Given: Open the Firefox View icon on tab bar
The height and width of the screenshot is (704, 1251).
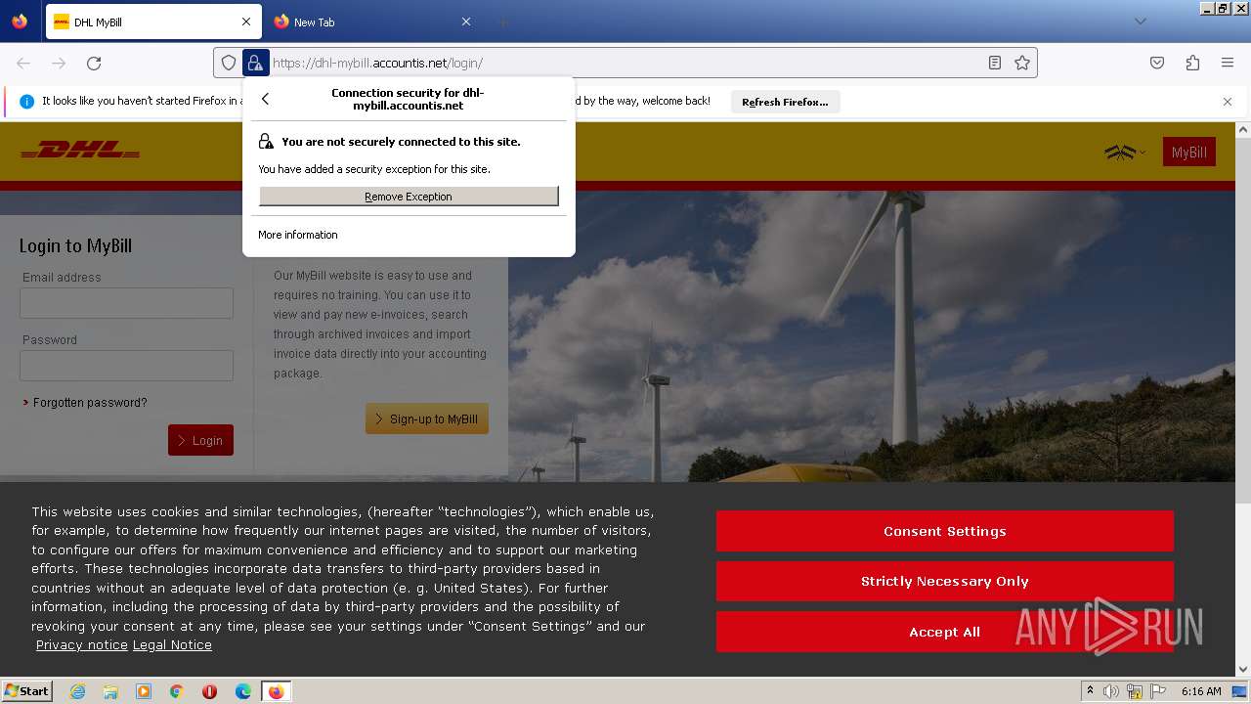Looking at the screenshot, I should 20,22.
